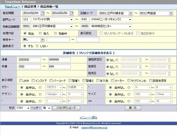The image size is (177, 135).
Task: Check the 設定を保存 checkbox
Action: click(x=151, y=81)
